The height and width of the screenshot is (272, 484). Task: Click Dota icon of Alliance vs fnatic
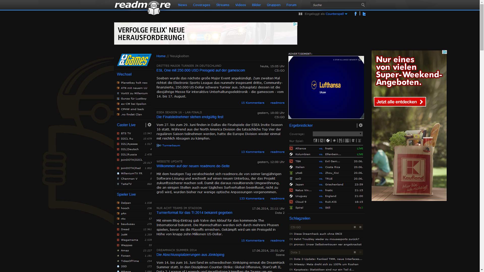[291, 148]
